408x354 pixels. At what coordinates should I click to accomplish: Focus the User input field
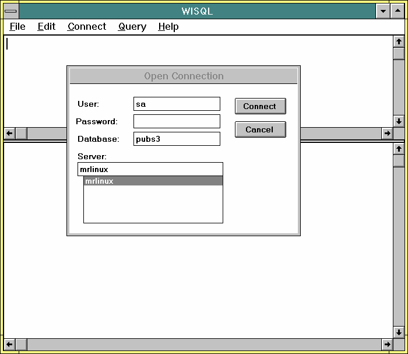point(177,104)
